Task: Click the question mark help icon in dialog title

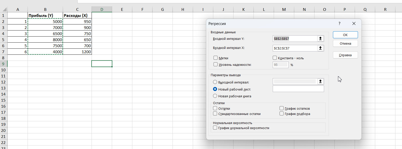Action: pyautogui.click(x=339, y=23)
